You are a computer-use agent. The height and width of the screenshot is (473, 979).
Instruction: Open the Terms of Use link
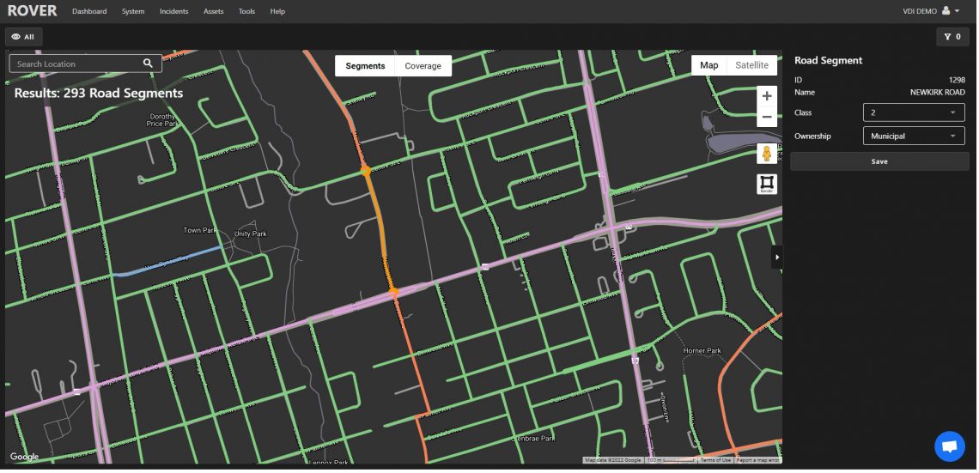pos(714,460)
